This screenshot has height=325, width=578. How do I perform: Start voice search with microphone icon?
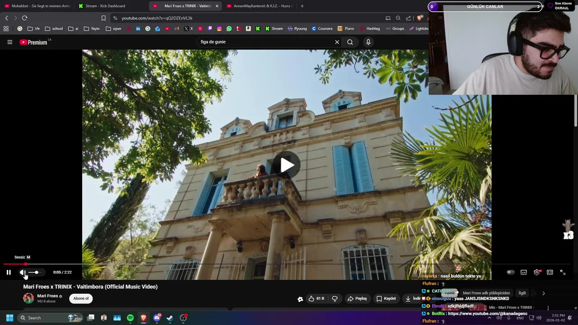click(x=368, y=42)
